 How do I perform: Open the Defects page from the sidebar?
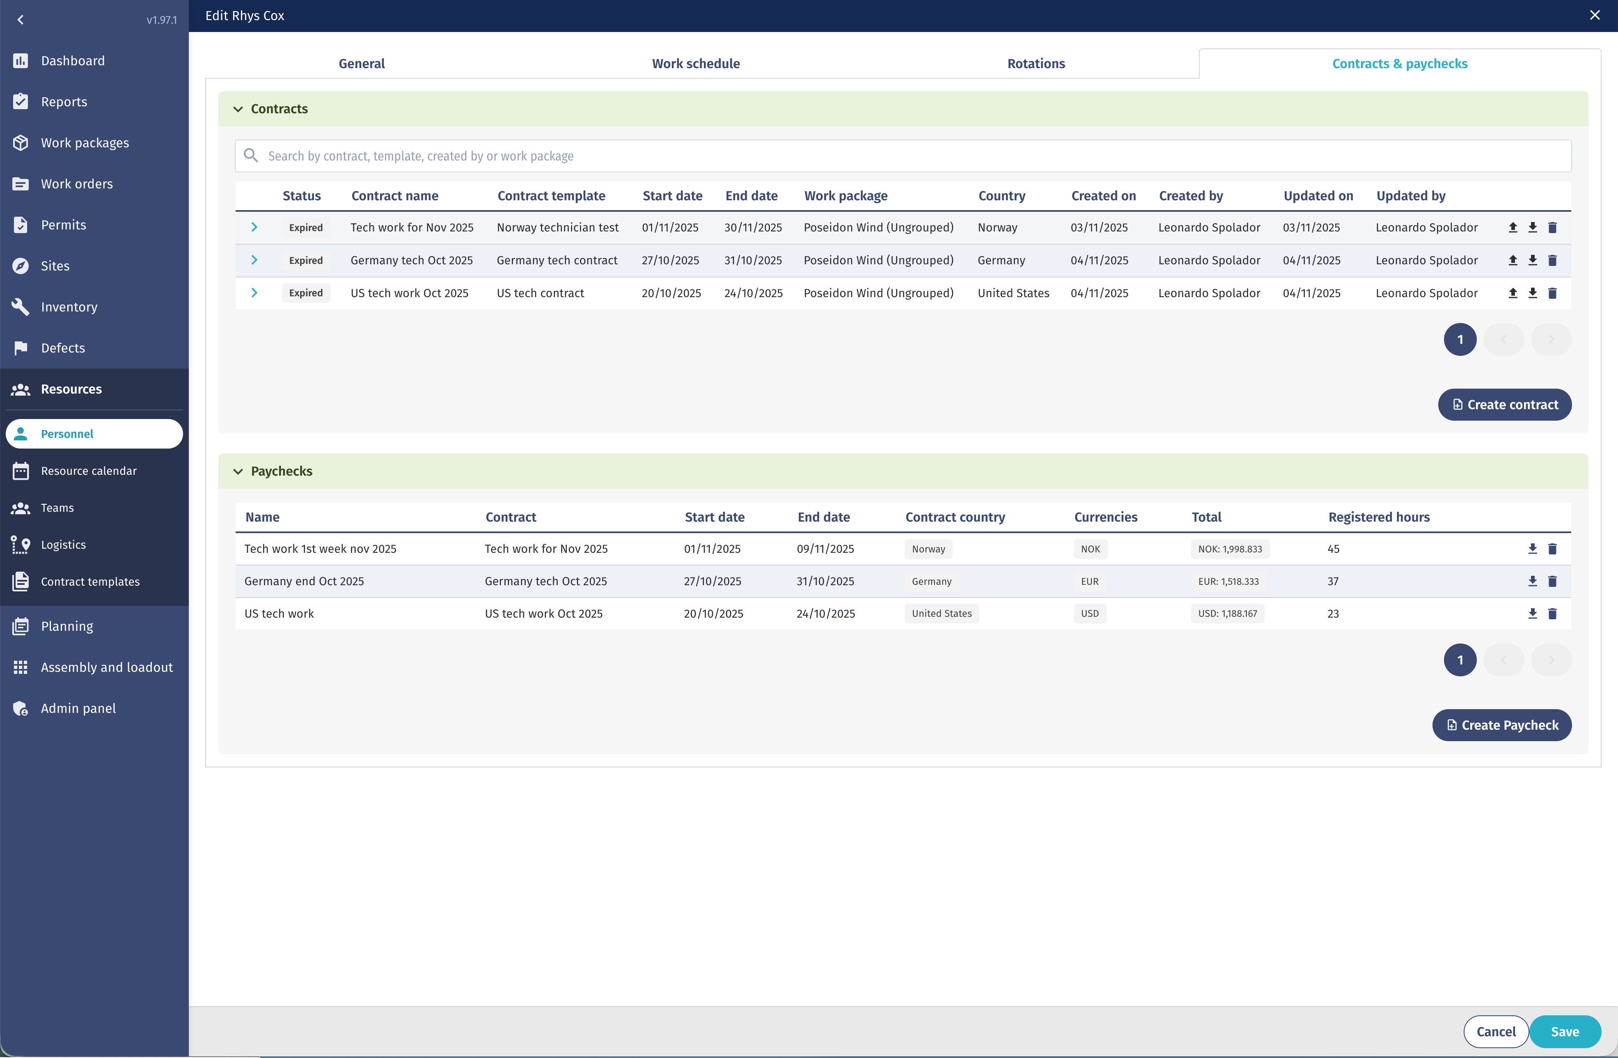point(62,348)
